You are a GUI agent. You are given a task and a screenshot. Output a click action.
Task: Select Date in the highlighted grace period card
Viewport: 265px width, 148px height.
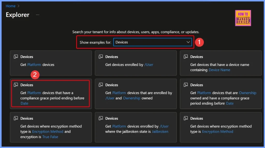[x=24, y=103]
